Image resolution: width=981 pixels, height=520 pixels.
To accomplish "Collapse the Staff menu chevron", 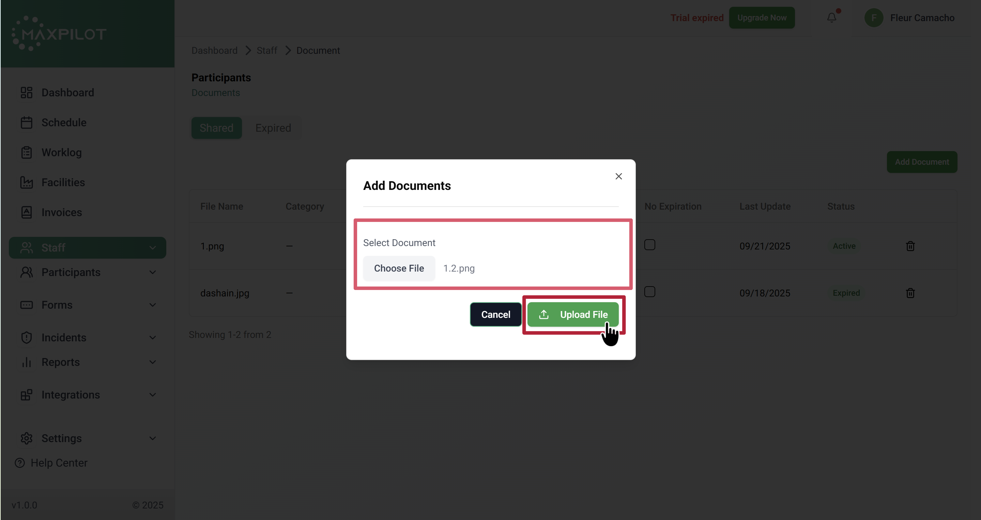I will (152, 248).
